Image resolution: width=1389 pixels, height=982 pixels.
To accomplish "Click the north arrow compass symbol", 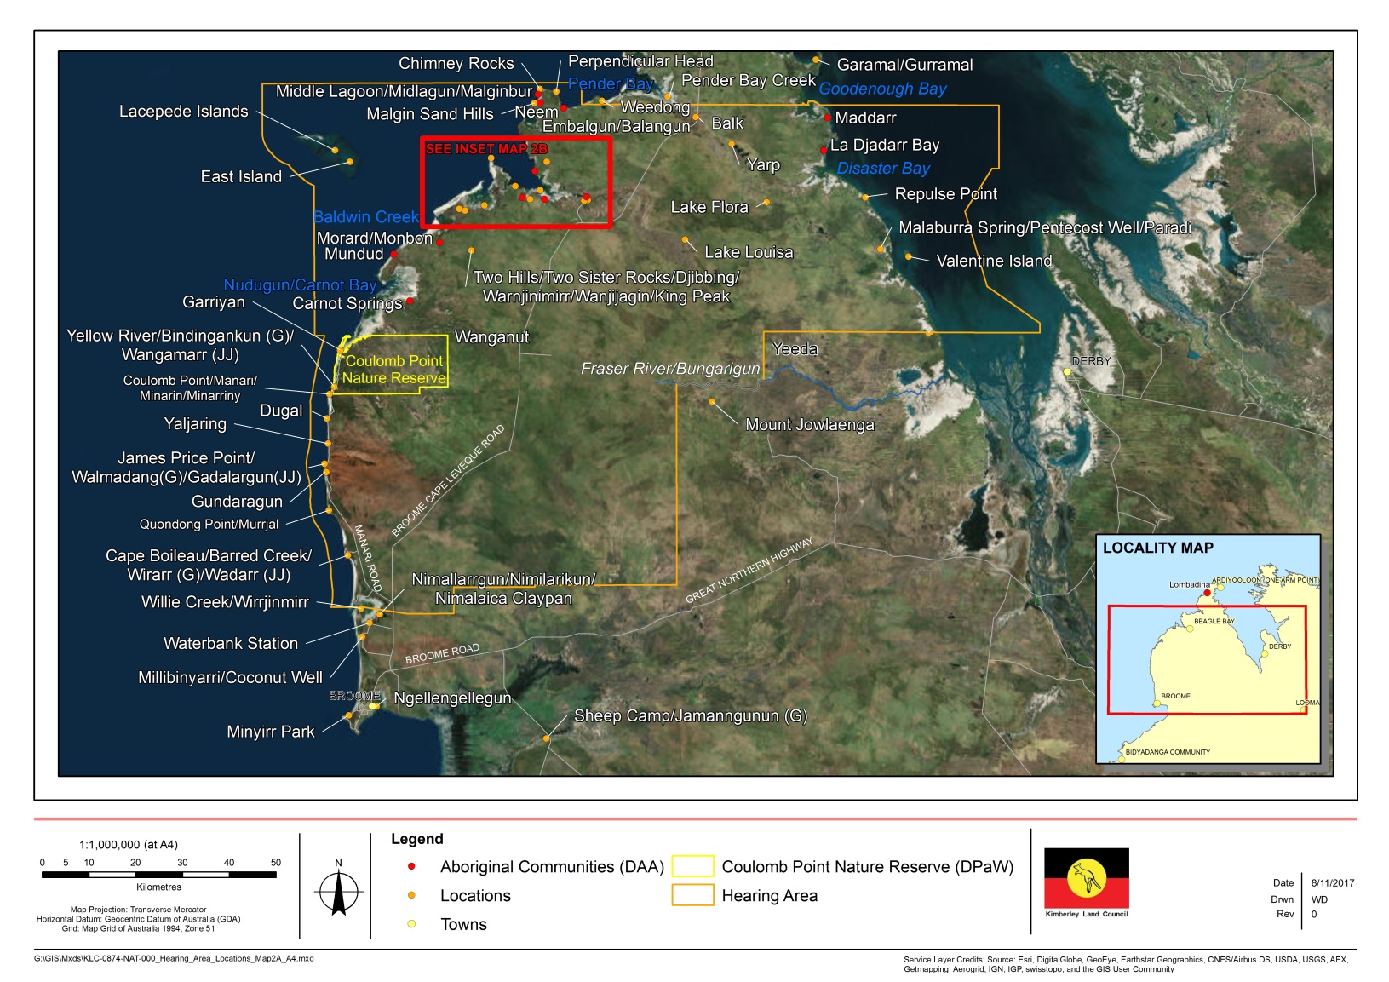I will click(338, 889).
